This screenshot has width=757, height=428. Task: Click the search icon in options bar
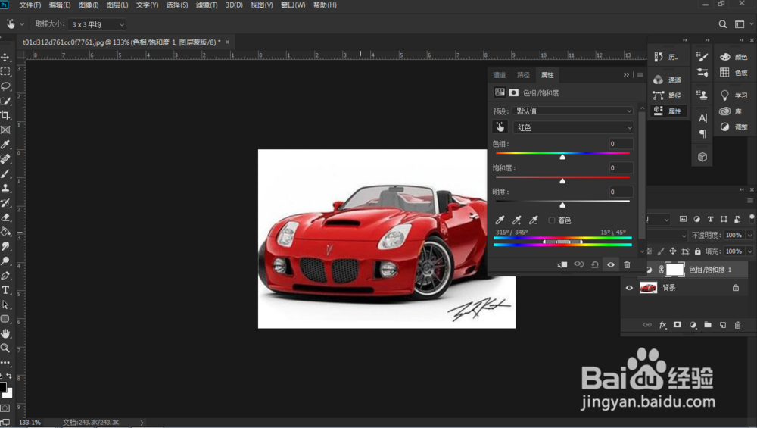click(x=722, y=24)
